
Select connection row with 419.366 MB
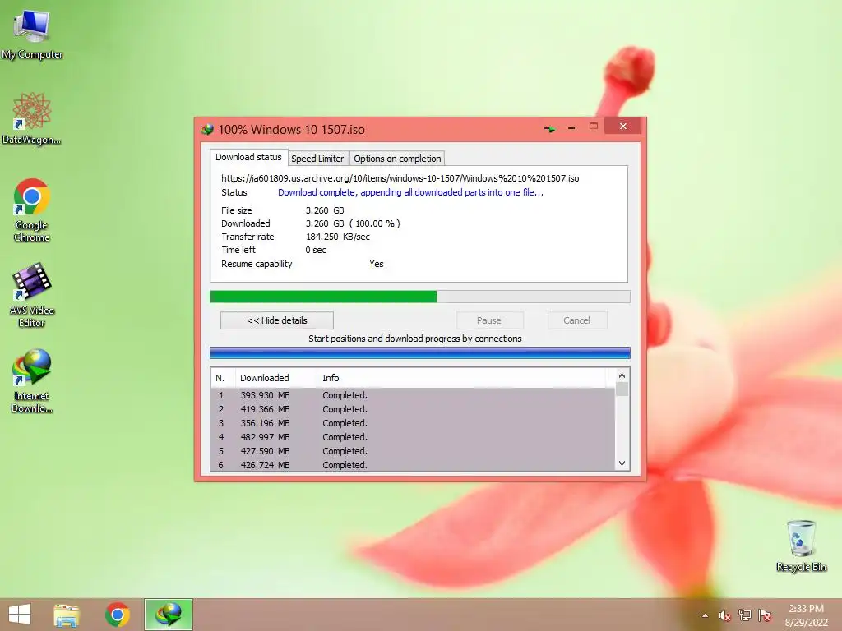pos(413,409)
